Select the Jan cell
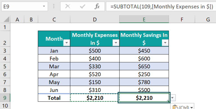 [54, 51]
